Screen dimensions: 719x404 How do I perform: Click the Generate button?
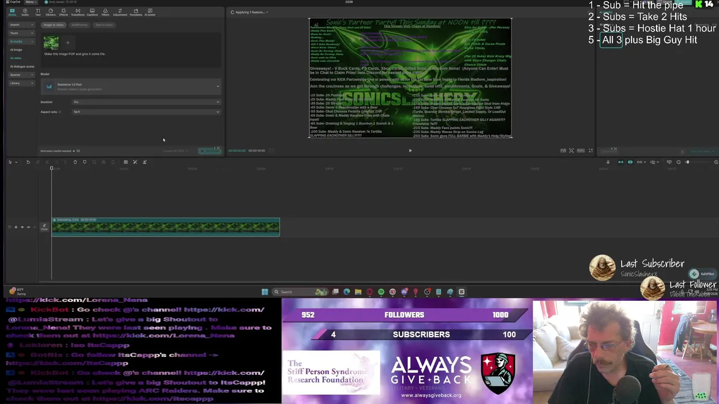(210, 151)
